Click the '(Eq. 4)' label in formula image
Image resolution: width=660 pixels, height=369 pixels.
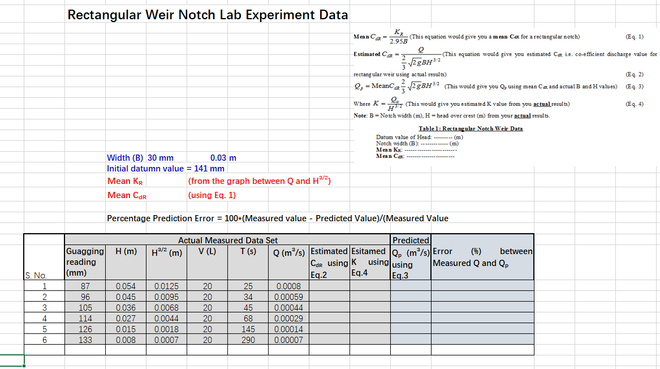[x=635, y=104]
